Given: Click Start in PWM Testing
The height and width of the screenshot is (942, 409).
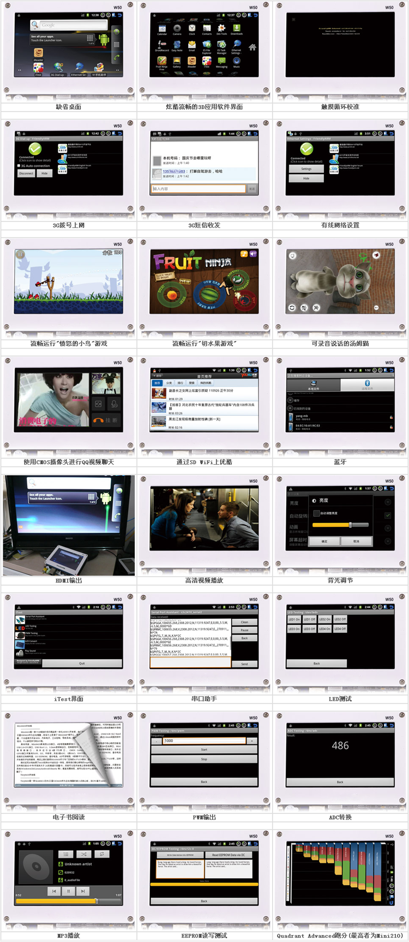Looking at the screenshot, I should [x=204, y=750].
